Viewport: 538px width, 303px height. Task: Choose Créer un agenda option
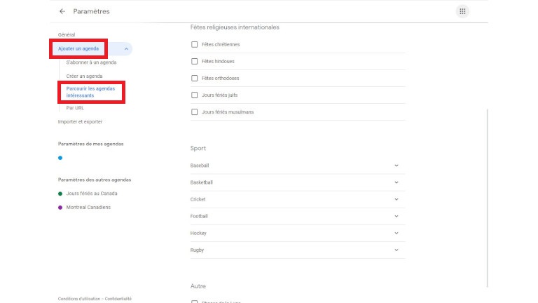pos(84,76)
